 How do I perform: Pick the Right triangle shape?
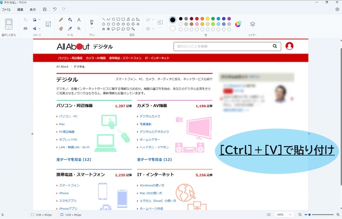138,19
